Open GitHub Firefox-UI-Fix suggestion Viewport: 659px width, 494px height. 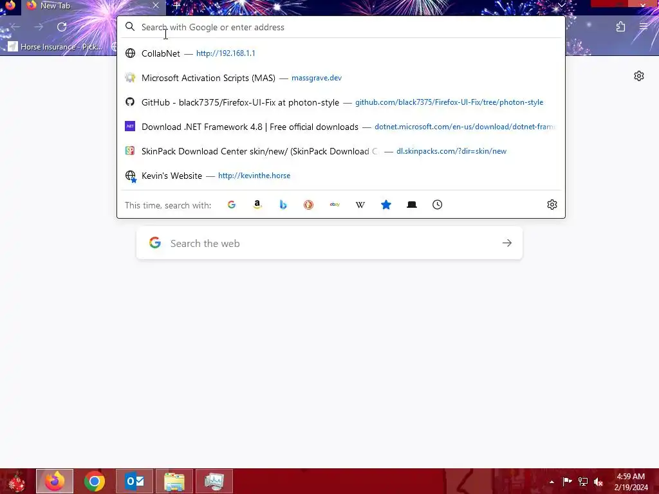[x=341, y=102]
